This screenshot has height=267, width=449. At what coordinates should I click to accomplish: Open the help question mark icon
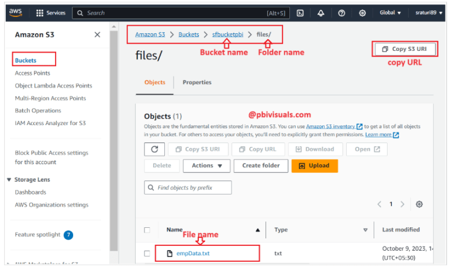341,13
